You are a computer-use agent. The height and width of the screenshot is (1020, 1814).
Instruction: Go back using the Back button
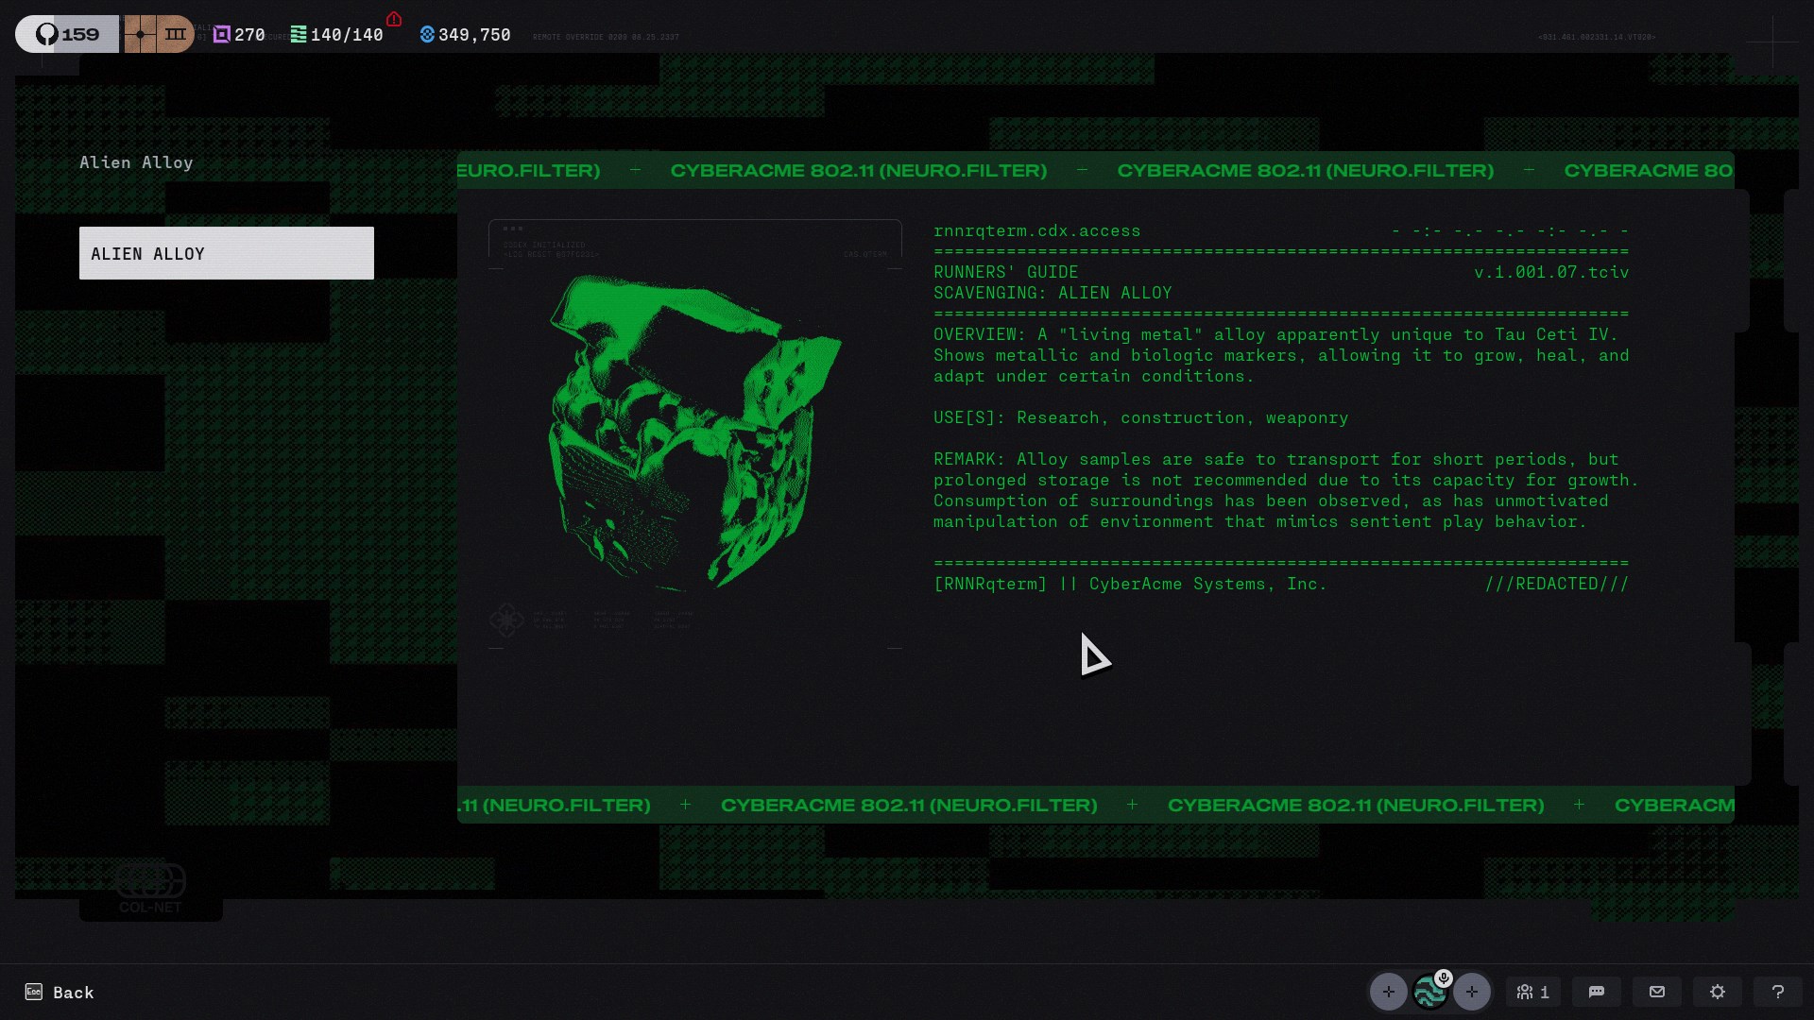[x=60, y=992]
